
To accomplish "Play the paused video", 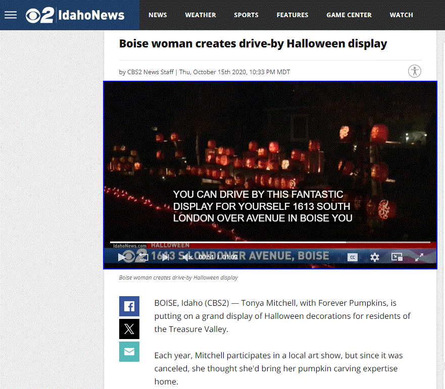I will 122,257.
